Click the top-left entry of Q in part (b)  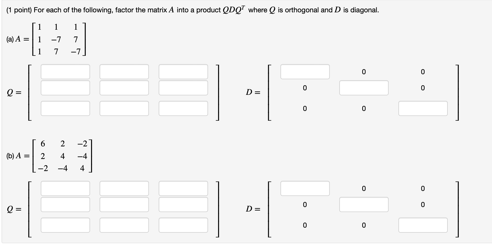coord(65,188)
